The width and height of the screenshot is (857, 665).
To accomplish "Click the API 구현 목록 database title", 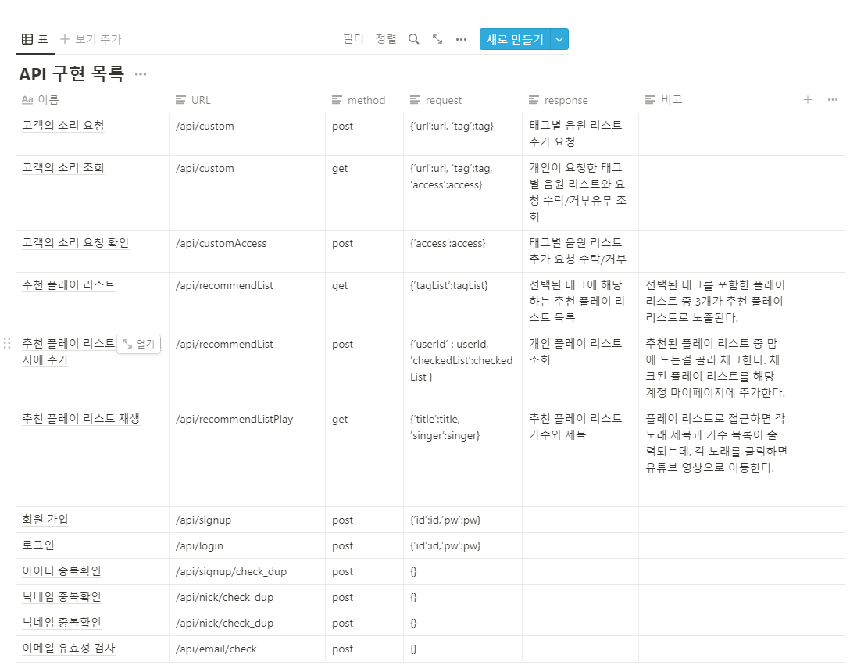I will 72,73.
